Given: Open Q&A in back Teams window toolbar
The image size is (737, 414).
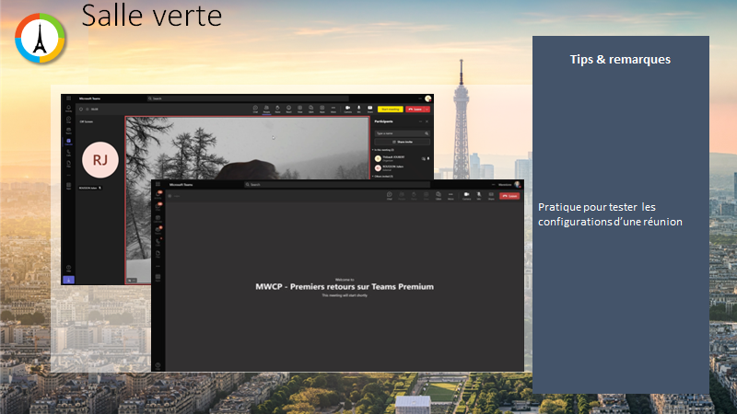Looking at the screenshot, I should 310,109.
